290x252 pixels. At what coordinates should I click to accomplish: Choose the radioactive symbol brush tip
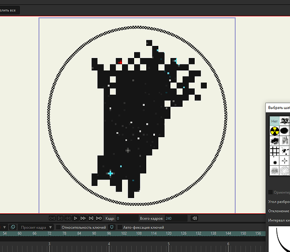pyautogui.click(x=274, y=131)
